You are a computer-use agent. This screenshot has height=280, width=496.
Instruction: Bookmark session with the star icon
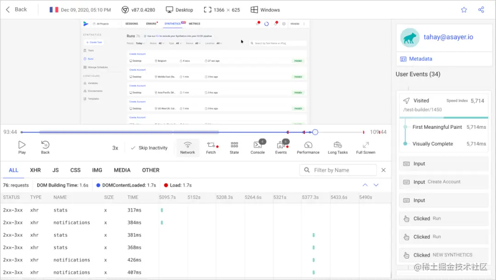coord(464,10)
